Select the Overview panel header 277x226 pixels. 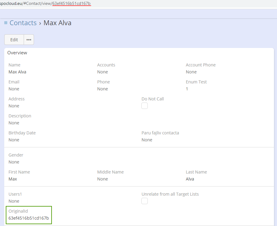point(17,53)
